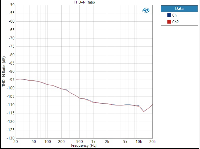200x149 pixels.
Task: Click the 10k frequency tick label
Action: pyautogui.click(x=139, y=142)
